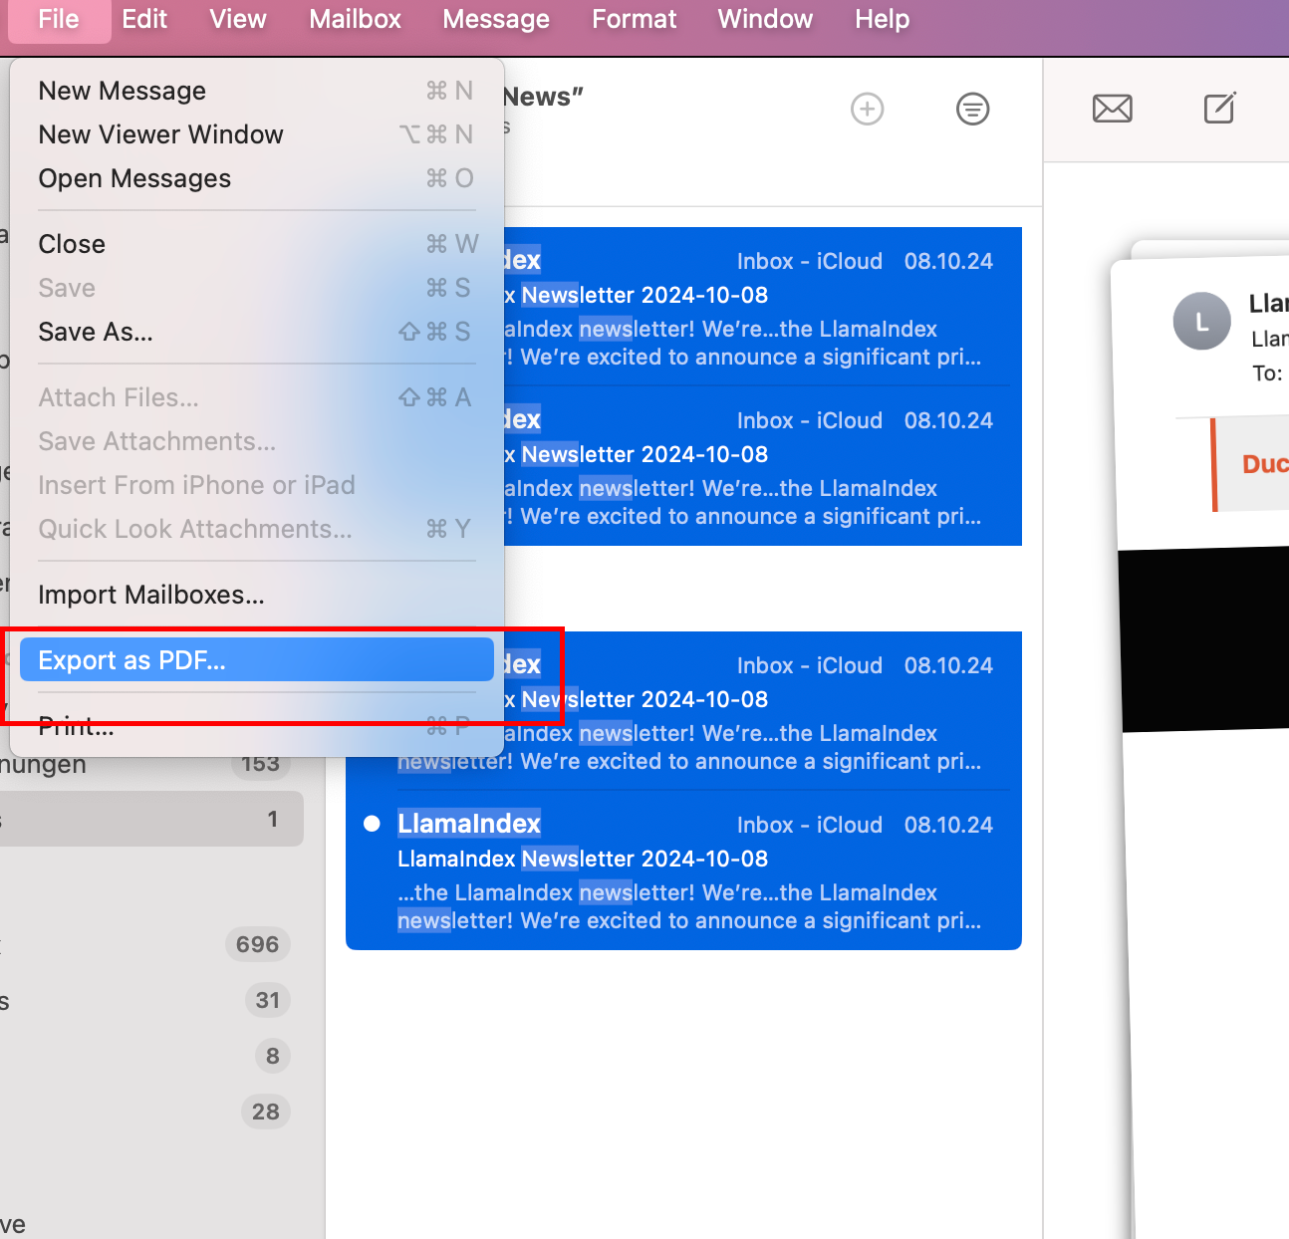This screenshot has width=1289, height=1239.
Task: Click the L sender avatar
Action: point(1201,321)
